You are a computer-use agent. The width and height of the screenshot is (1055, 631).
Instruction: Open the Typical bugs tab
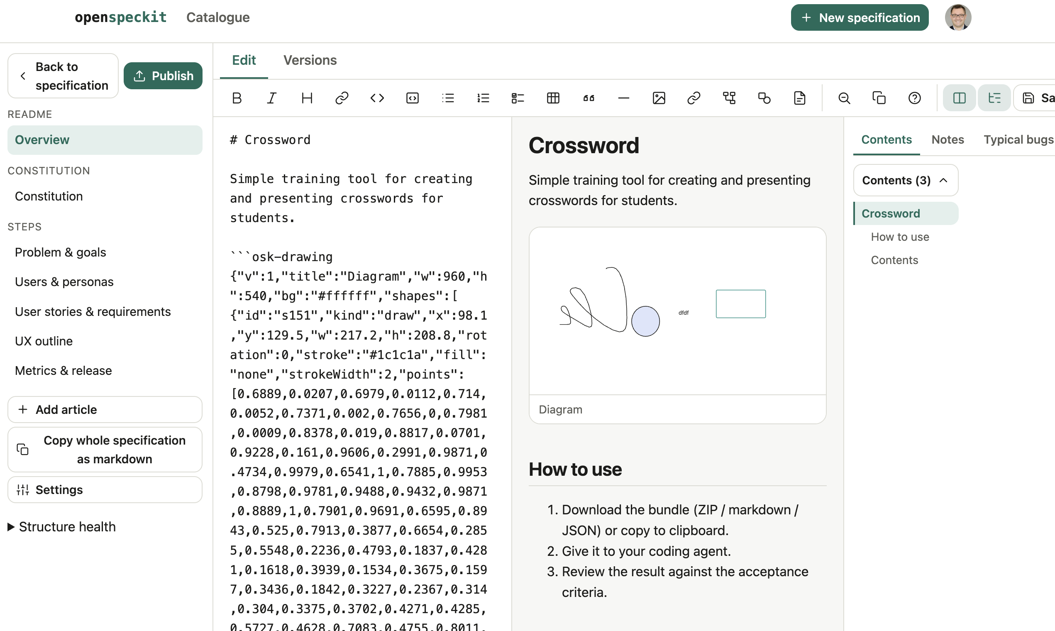click(1018, 139)
